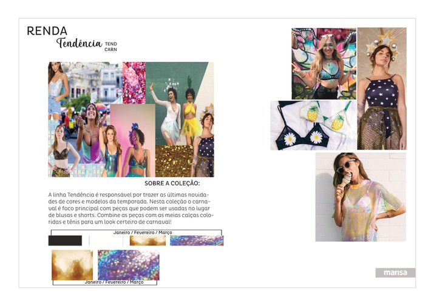Screen dimensions: 434x306
Task: Click the marisa logo badge
Action: click(x=395, y=273)
